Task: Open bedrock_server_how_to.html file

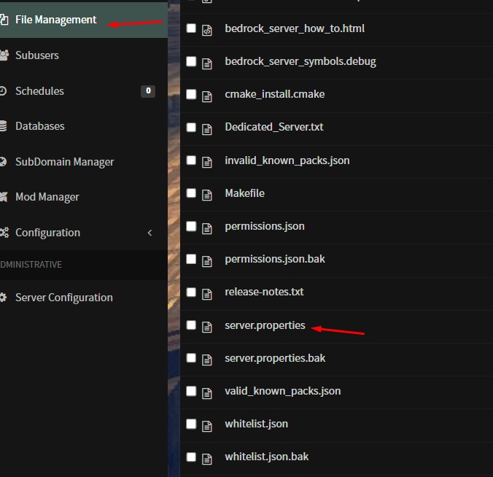Action: pyautogui.click(x=295, y=28)
